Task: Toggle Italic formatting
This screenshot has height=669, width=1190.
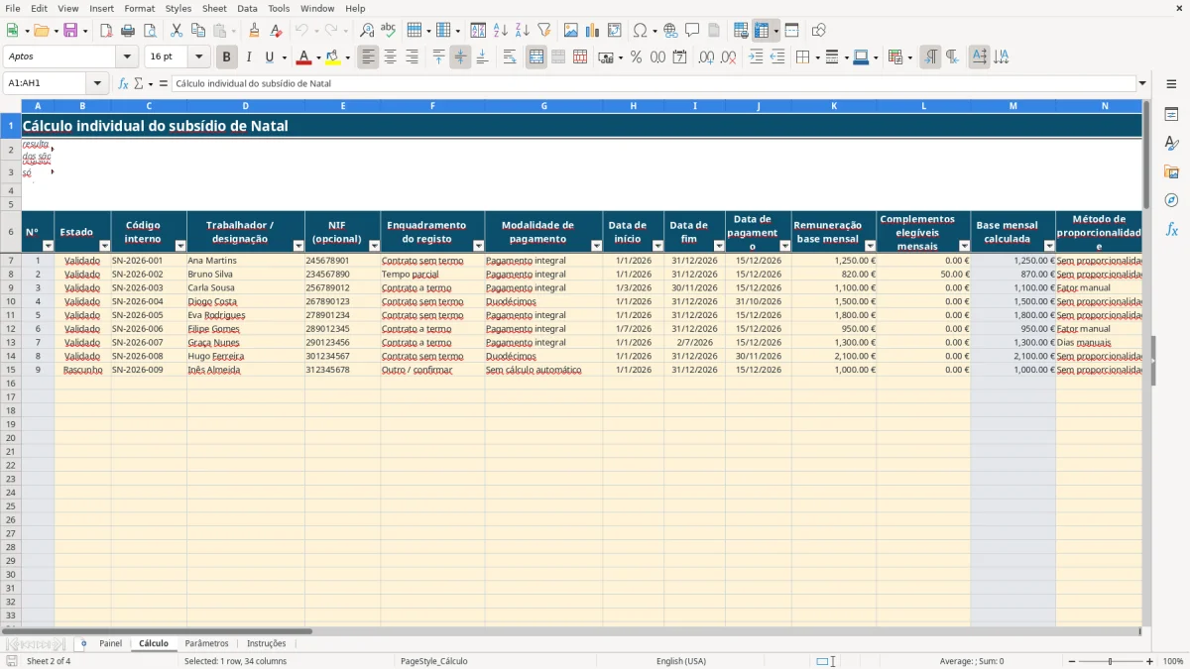Action: click(248, 57)
